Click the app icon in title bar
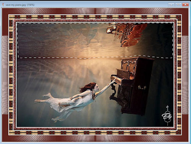The height and width of the screenshot is (144, 191). coord(3,5)
